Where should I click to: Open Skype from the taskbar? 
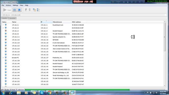(x=42, y=93)
